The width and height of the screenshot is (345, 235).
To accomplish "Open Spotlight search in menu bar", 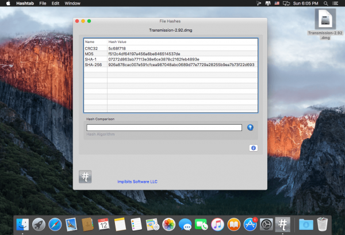I will pos(326,3).
